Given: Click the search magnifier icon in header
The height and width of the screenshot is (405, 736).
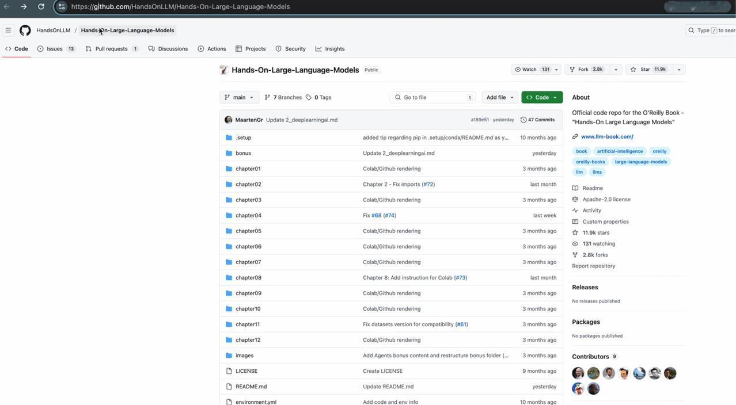Looking at the screenshot, I should [x=691, y=30].
